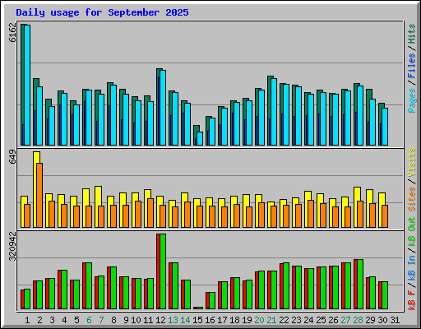Select the 6162 hits axis value
421x329 pixels.
click(12, 33)
